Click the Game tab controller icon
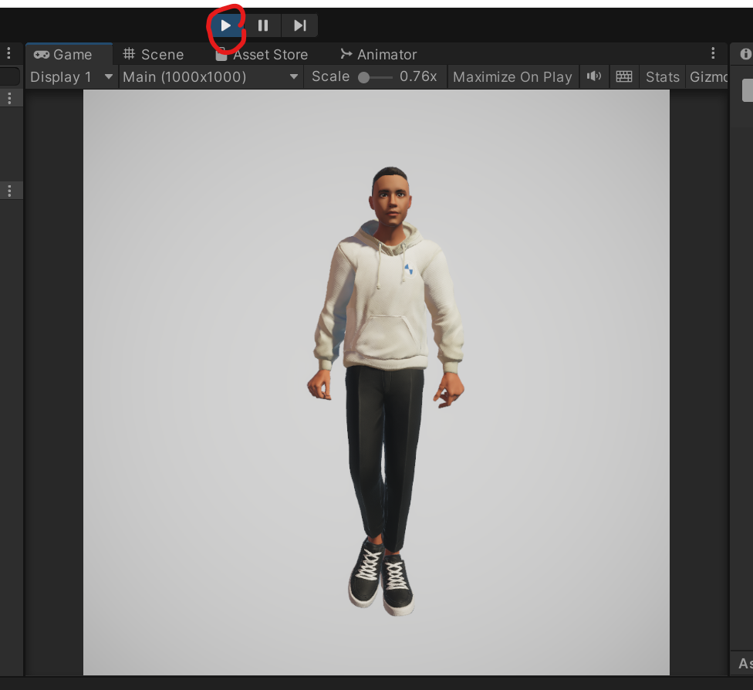This screenshot has height=690, width=753. point(42,54)
